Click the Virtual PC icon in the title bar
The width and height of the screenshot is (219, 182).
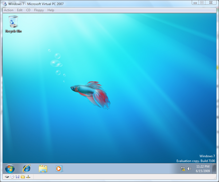(4, 3)
